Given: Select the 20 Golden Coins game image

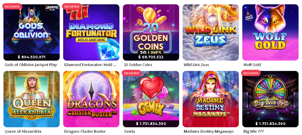Looking at the screenshot, I should pos(151,32).
